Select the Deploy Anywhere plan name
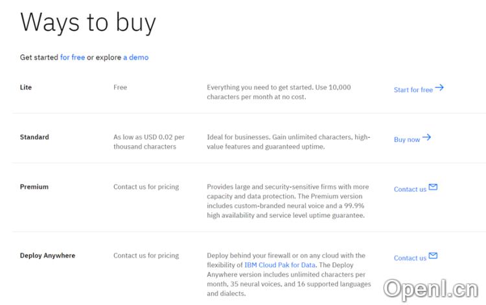 click(x=47, y=256)
